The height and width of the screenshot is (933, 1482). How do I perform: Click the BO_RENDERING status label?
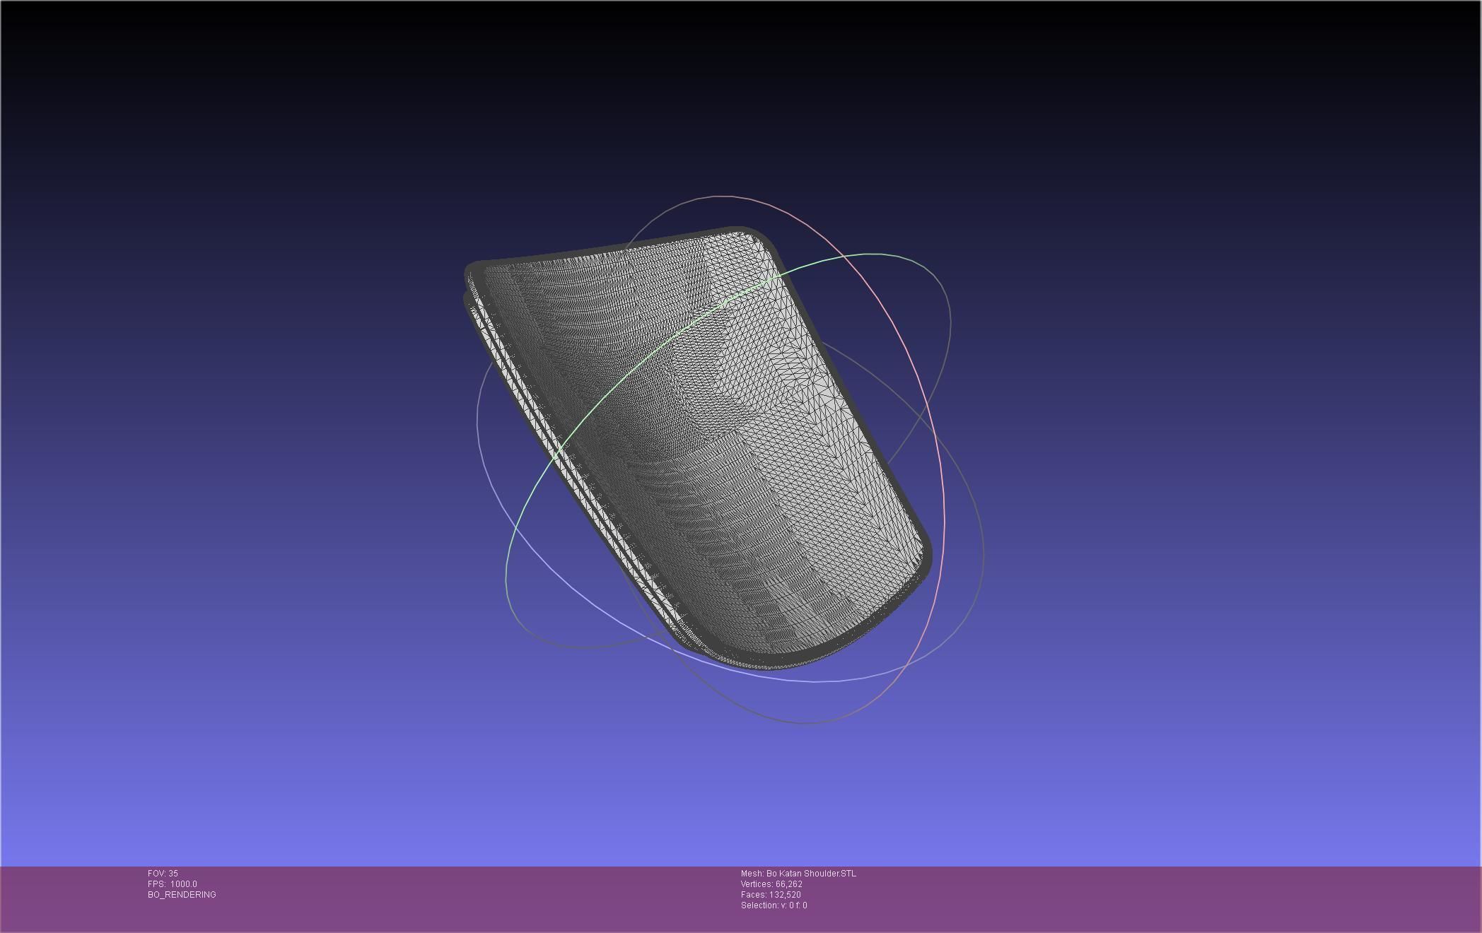tap(182, 895)
